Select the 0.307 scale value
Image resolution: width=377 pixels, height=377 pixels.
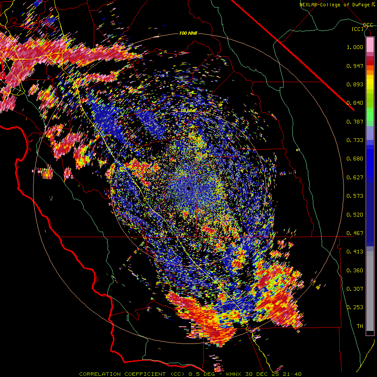pos(355,289)
